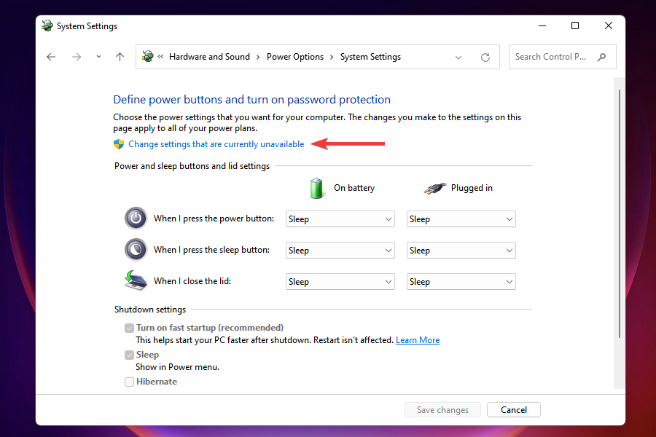Click the Control Panel icon in address bar
The image size is (656, 437).
[x=147, y=57]
